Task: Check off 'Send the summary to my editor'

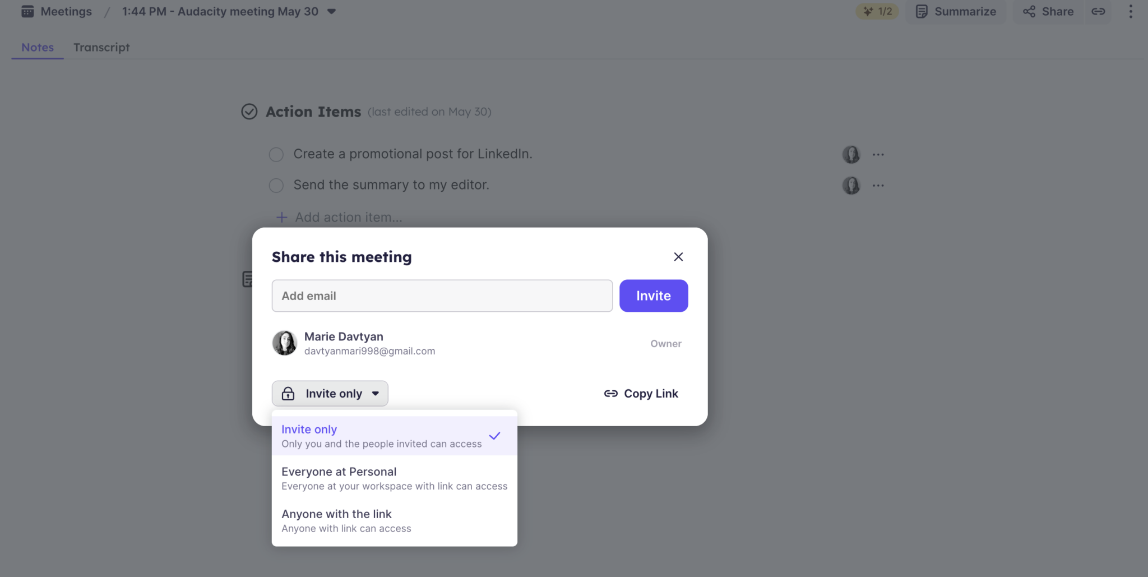Action: click(276, 185)
